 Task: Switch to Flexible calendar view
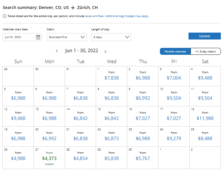pos(175,52)
